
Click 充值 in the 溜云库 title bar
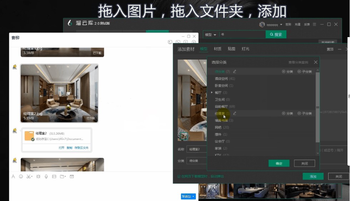coord(297,24)
